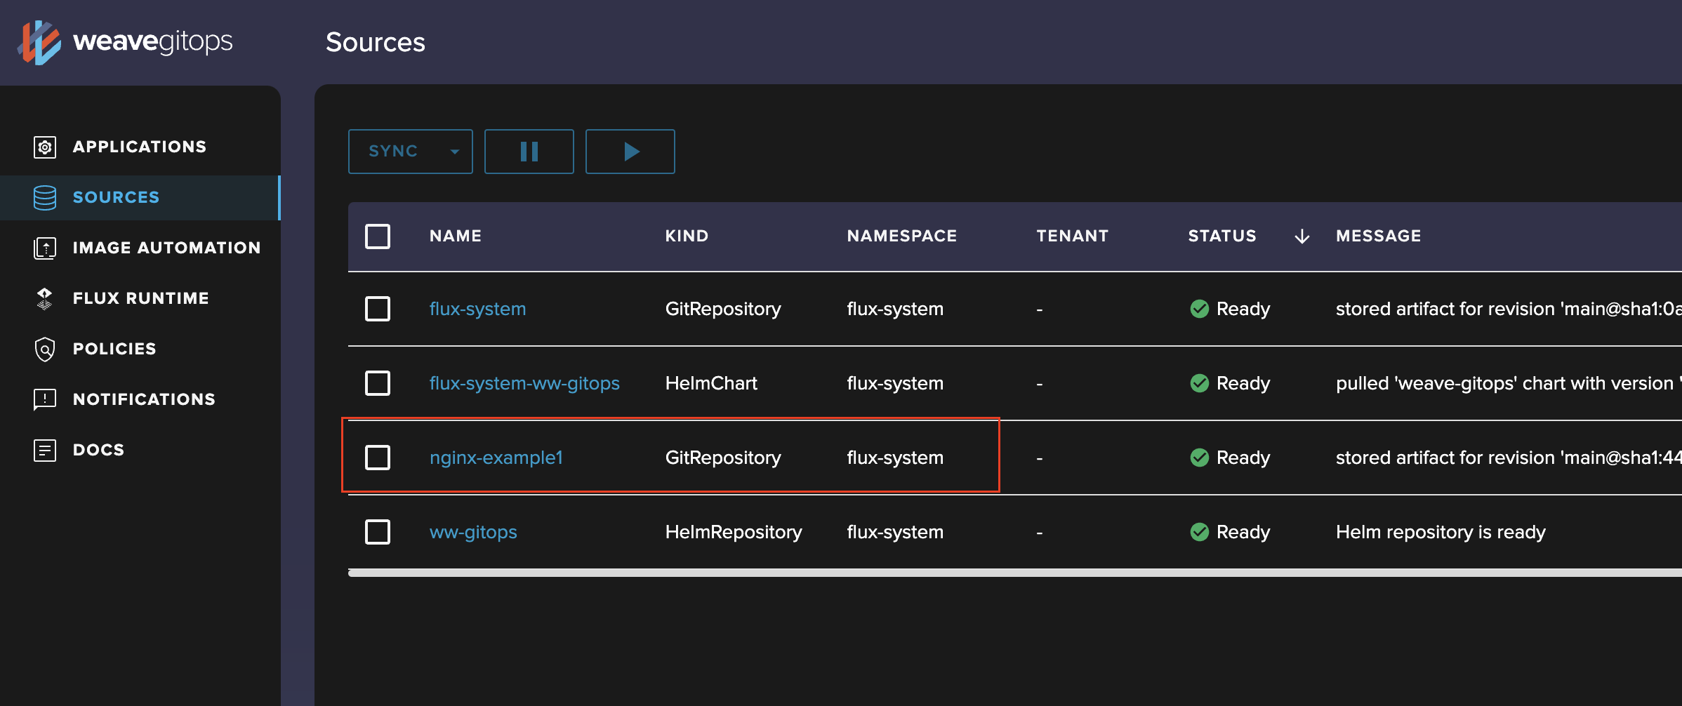Sort table by Name column header
The height and width of the screenshot is (706, 1682).
pos(456,237)
